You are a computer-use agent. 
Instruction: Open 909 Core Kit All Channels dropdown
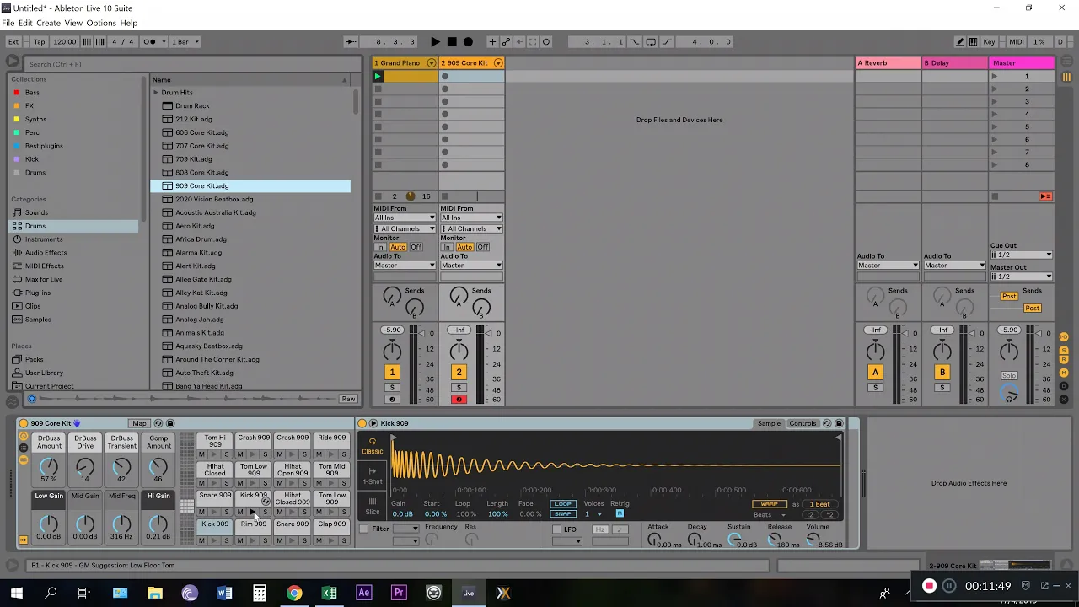[471, 228]
